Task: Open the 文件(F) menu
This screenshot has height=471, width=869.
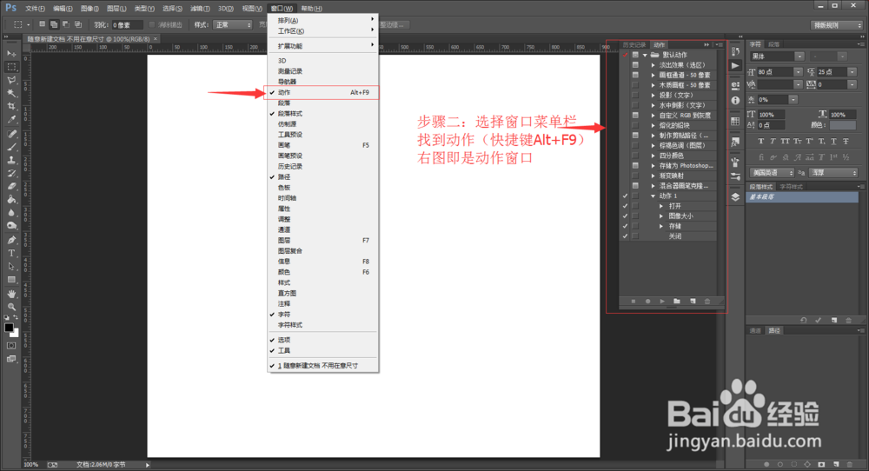Action: click(x=35, y=9)
